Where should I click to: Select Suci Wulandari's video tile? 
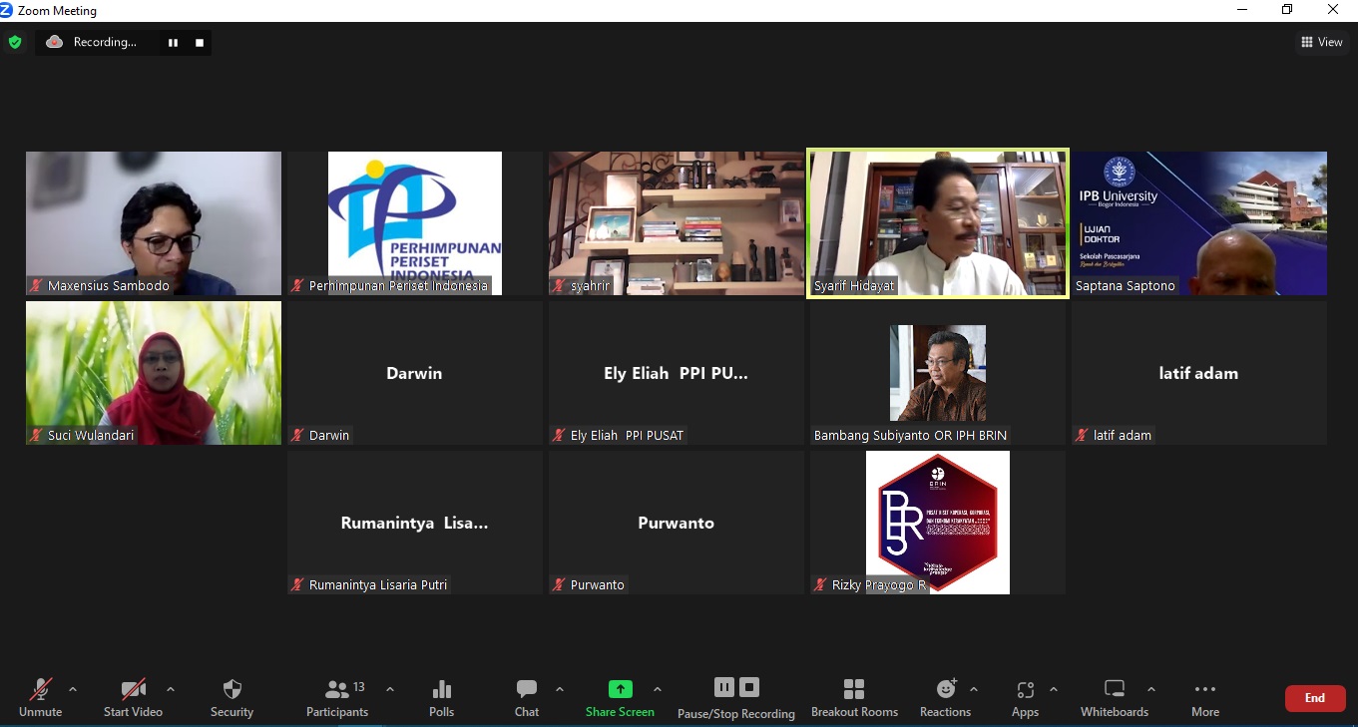(154, 373)
